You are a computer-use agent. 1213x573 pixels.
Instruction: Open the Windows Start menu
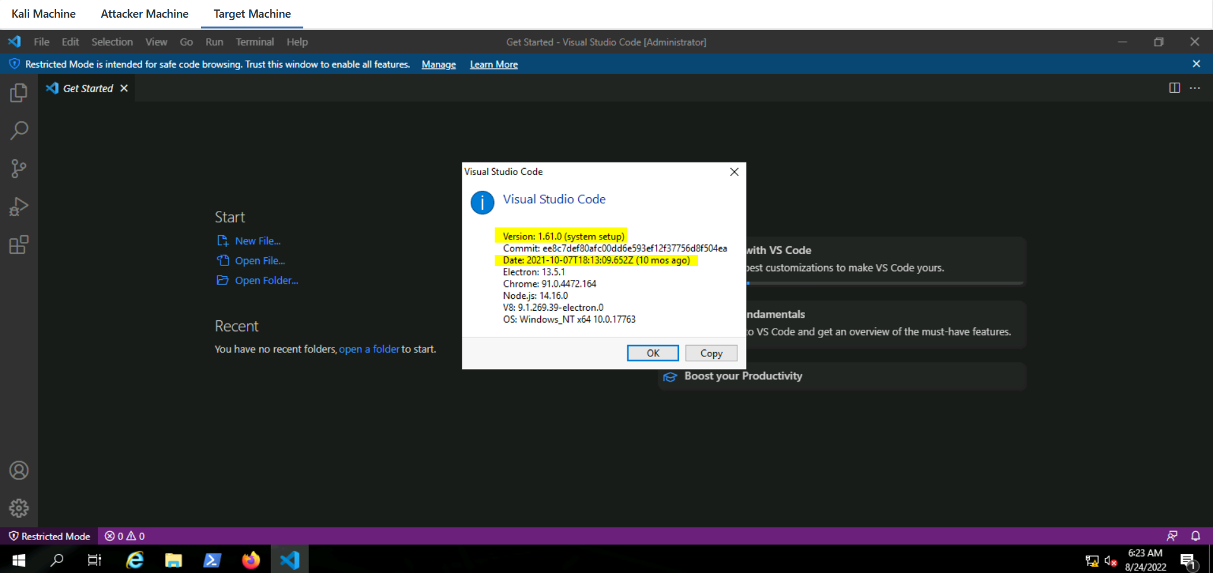(18, 560)
